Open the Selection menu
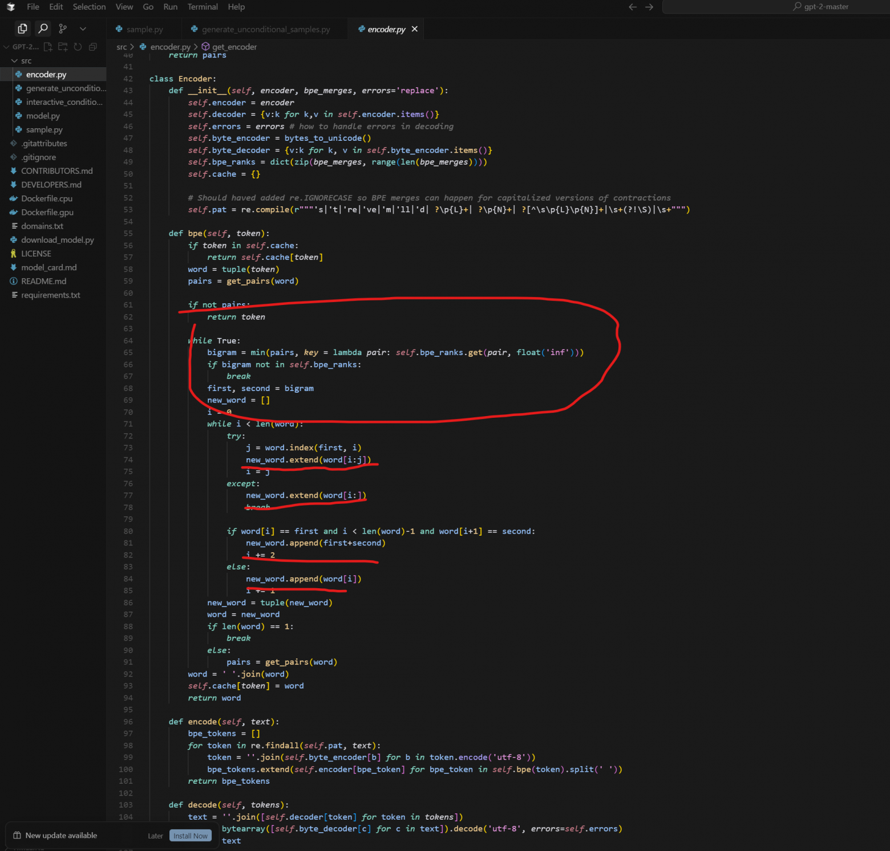 [89, 7]
